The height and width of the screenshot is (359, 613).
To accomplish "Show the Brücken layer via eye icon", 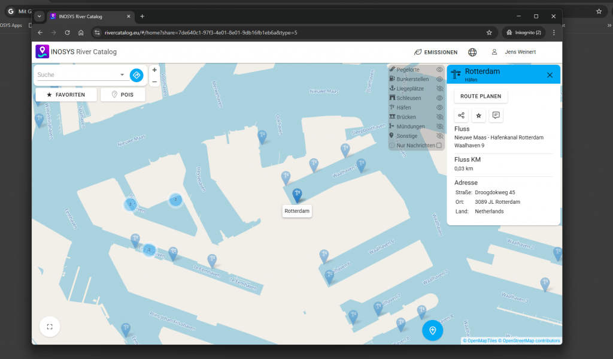I will 439,117.
